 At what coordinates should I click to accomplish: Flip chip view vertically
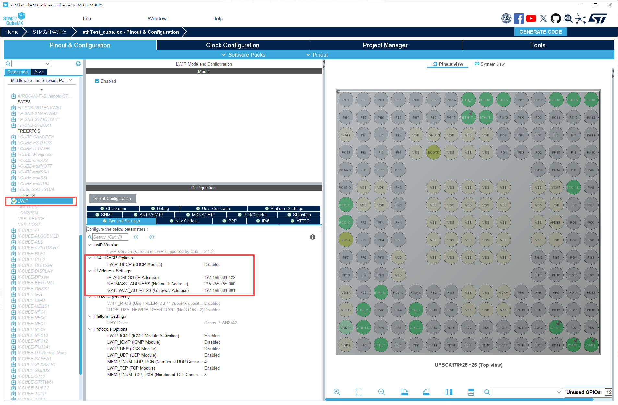tap(471, 392)
